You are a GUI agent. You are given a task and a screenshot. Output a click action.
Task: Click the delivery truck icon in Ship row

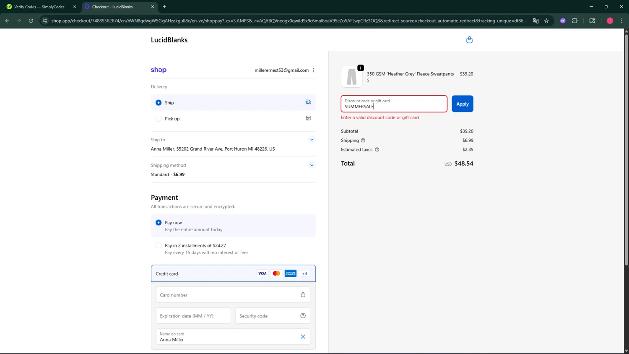coord(308,102)
